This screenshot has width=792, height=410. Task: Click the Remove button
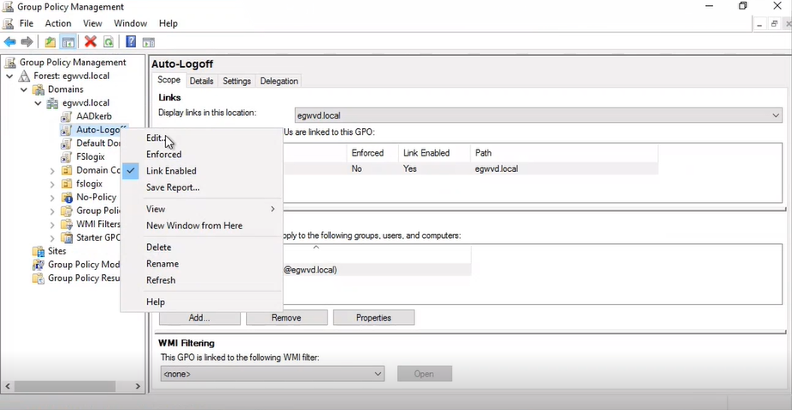(x=286, y=317)
